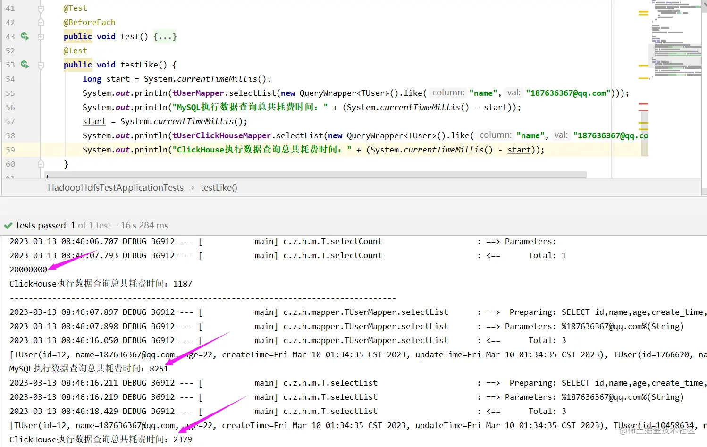Screen dimensions: 707x447
Task: Click tUserMapper on line 55
Action: click(198, 93)
